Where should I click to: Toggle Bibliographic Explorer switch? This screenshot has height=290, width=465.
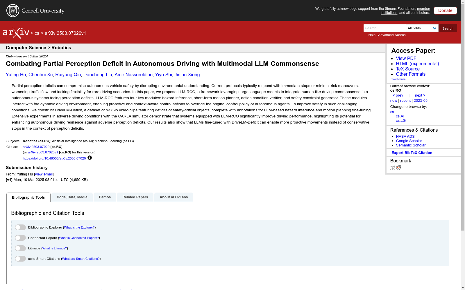(20, 227)
